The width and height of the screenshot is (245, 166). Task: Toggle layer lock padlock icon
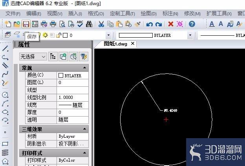[x=59, y=35]
